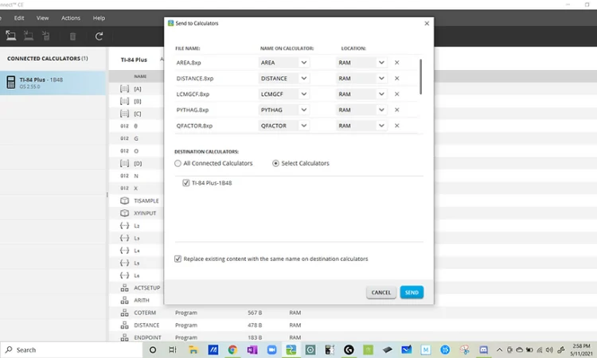Viewport: 597px width, 358px height.
Task: Open the Edit menu
Action: click(19, 18)
